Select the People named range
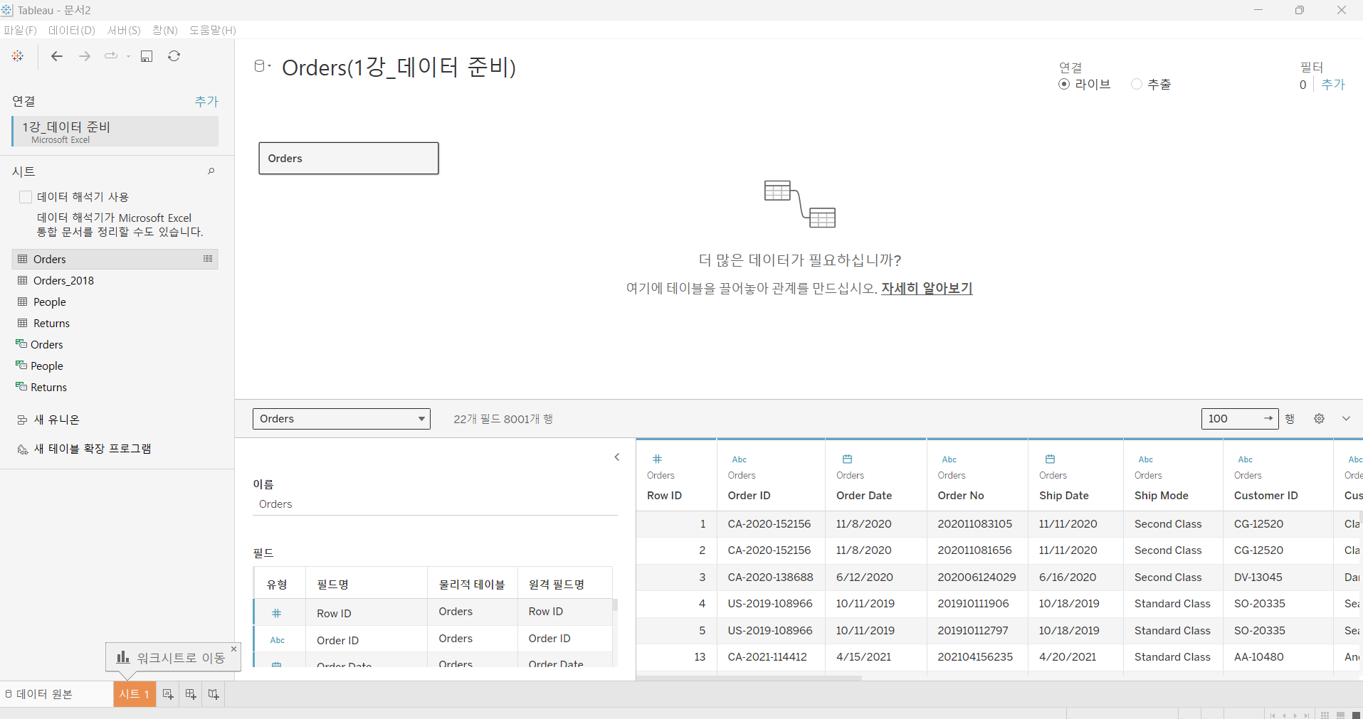This screenshot has width=1363, height=719. click(46, 366)
